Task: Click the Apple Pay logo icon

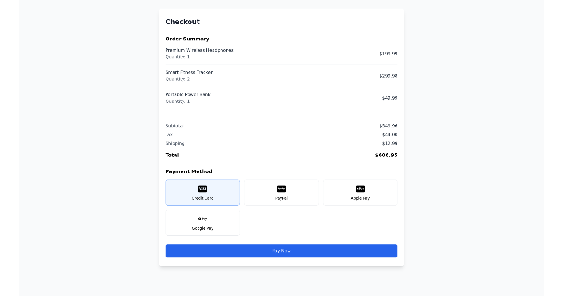Action: (360, 188)
